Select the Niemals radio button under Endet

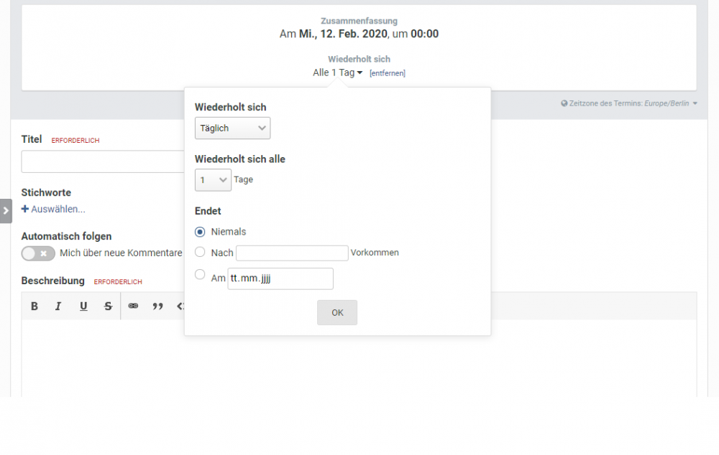tap(202, 232)
